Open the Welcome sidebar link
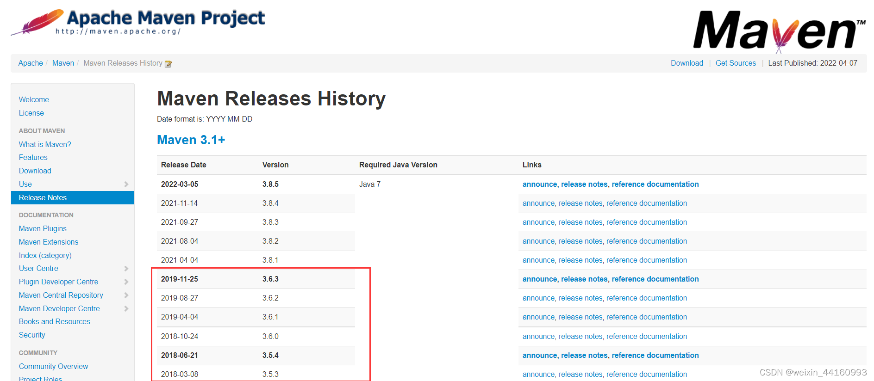 34,99
